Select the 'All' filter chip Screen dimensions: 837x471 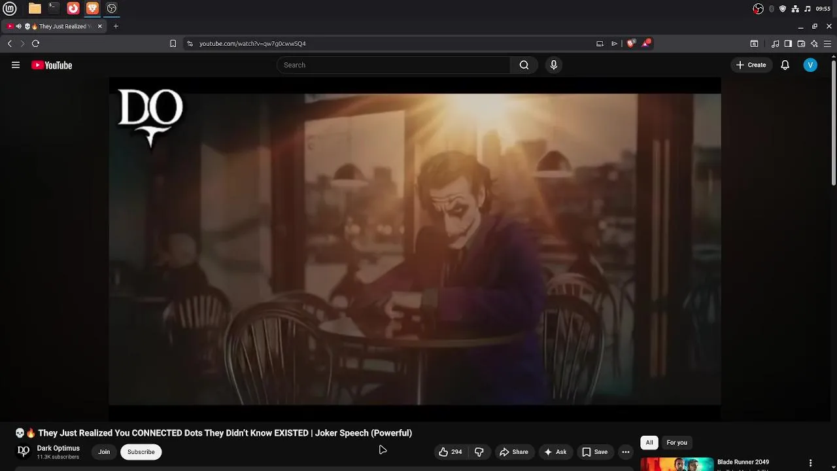[x=649, y=443]
